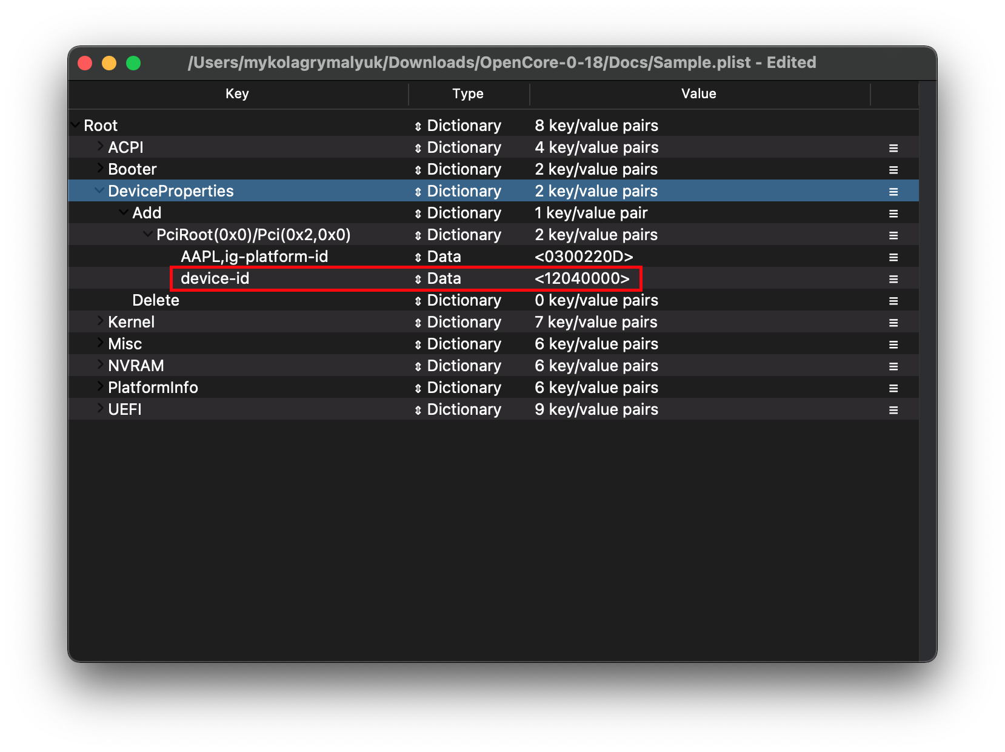Image resolution: width=1005 pixels, height=752 pixels.
Task: Expand the Kernel disclosure arrow
Action: click(100, 321)
